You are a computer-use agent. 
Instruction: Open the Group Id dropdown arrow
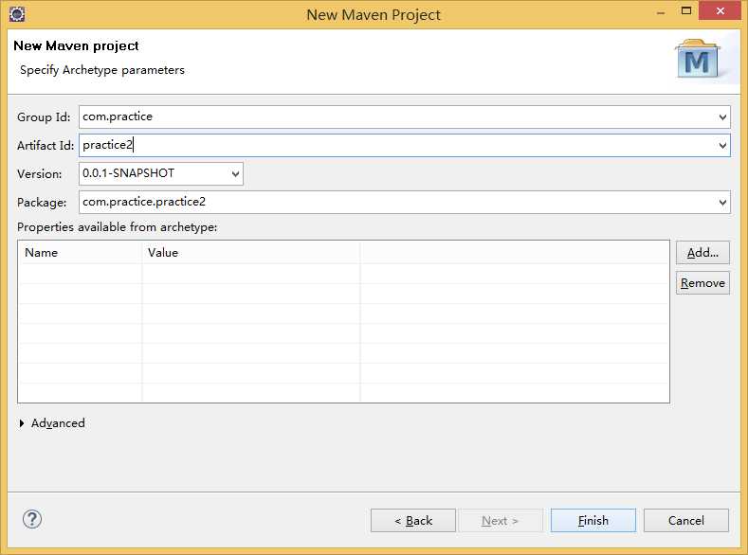722,117
